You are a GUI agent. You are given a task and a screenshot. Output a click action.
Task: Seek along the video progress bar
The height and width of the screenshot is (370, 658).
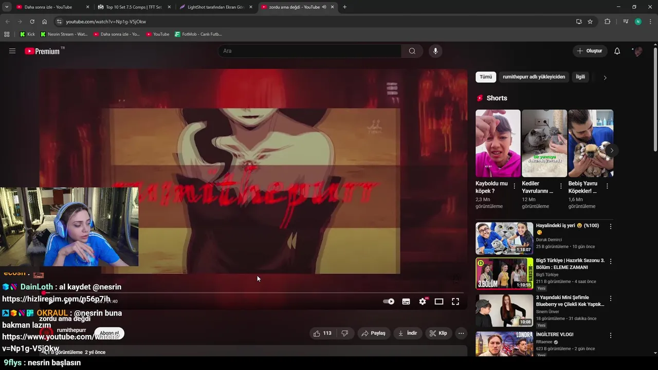click(253, 293)
